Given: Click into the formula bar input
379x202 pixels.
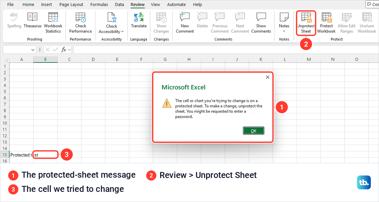Looking at the screenshot, I should pos(226,50).
